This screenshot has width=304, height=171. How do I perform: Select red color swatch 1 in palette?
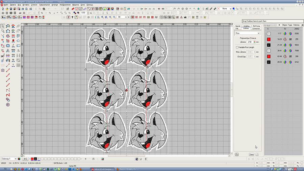click(32, 158)
